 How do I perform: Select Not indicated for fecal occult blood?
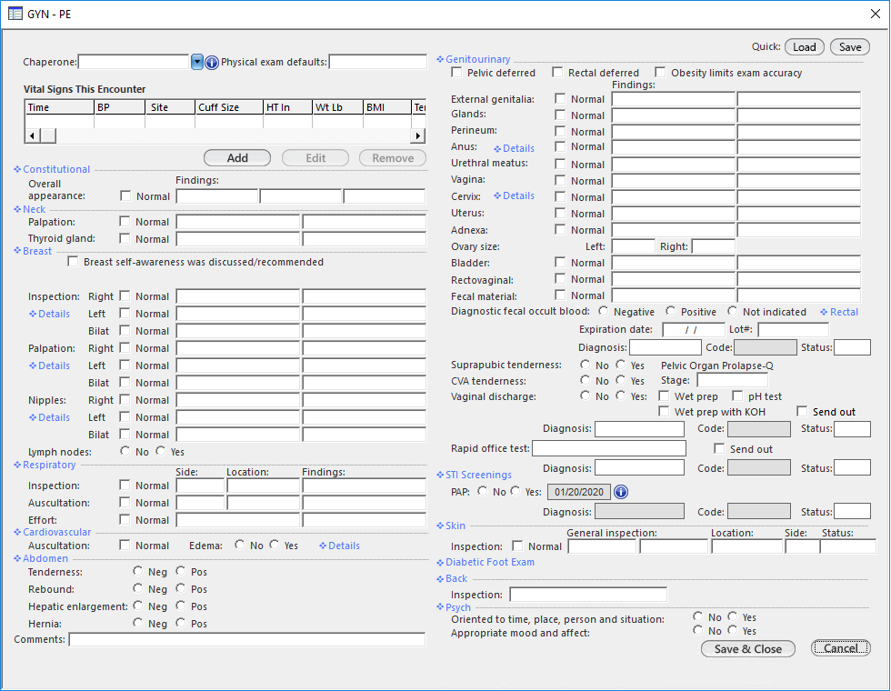pos(732,311)
